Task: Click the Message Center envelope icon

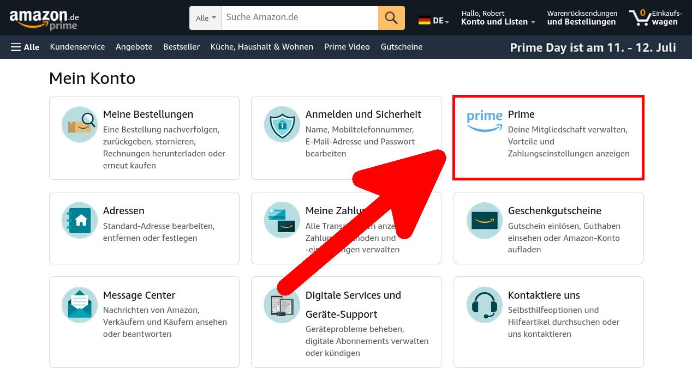Action: [80, 304]
